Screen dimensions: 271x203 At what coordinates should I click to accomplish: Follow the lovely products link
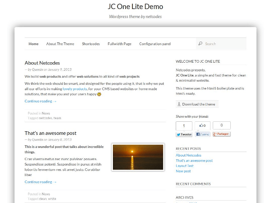point(75,89)
